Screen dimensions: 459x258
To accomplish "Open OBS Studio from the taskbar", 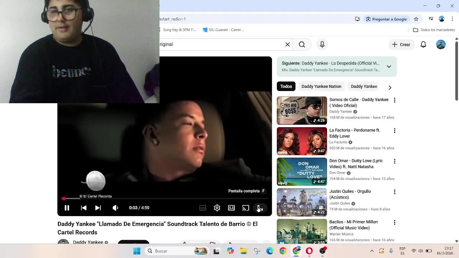I will click(x=323, y=251).
